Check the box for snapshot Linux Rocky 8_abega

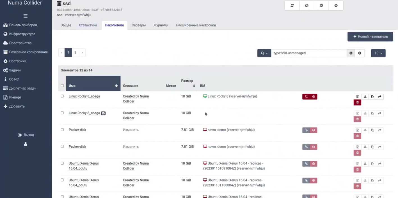coord(62,113)
